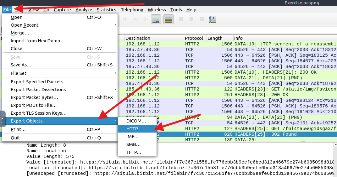Click the display filter input field
The height and width of the screenshot is (177, 337).
click(227, 30)
